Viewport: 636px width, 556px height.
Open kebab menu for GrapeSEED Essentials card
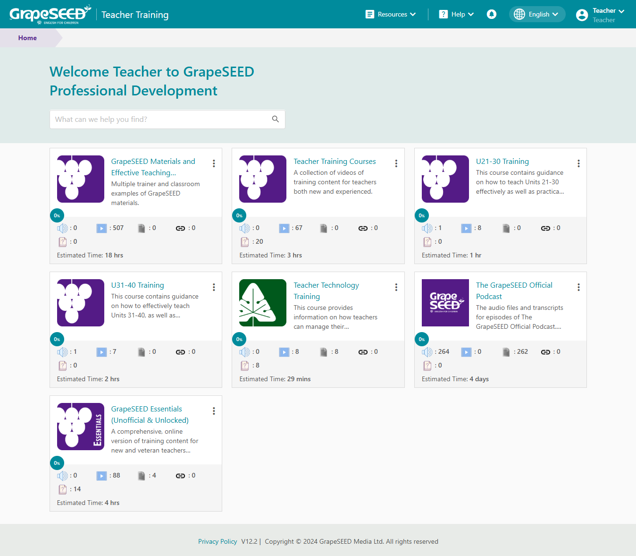tap(214, 411)
